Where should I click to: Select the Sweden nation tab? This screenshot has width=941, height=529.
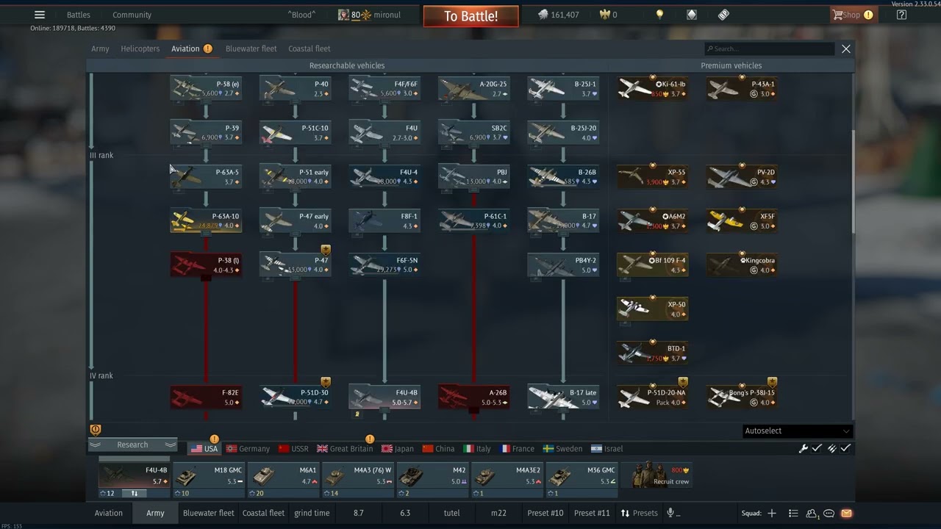(x=562, y=449)
